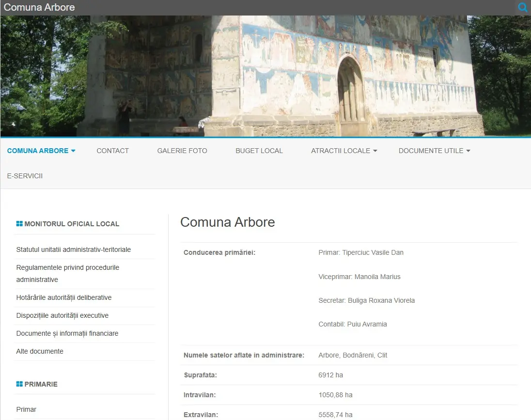Click the Comuna Arbore page heading
531x420 pixels.
[228, 222]
